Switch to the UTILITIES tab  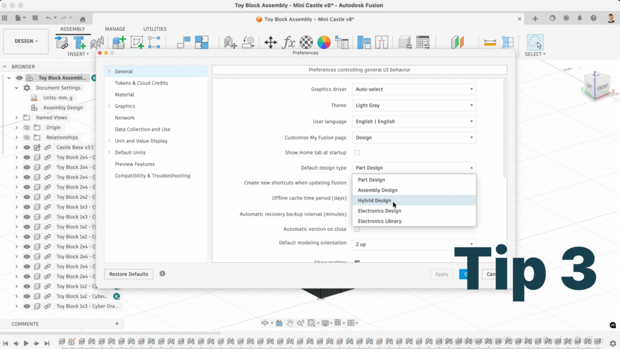pyautogui.click(x=154, y=29)
